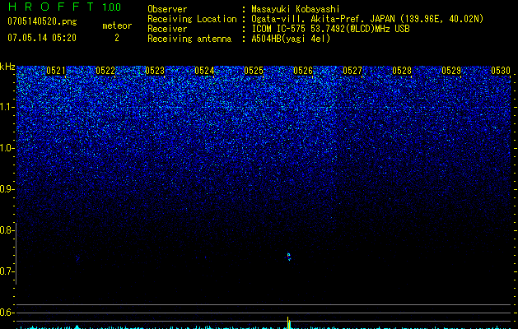
Task: Click the kHz axis unit label
Action: (x=7, y=67)
